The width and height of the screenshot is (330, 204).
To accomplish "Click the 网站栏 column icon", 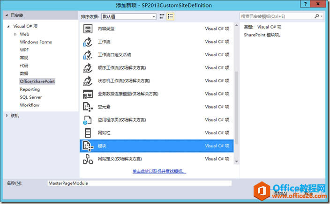I will [88, 133].
